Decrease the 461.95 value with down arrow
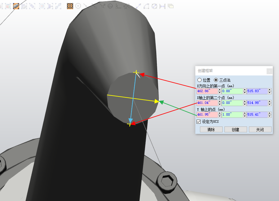This screenshot has height=201, width=279. point(219,116)
